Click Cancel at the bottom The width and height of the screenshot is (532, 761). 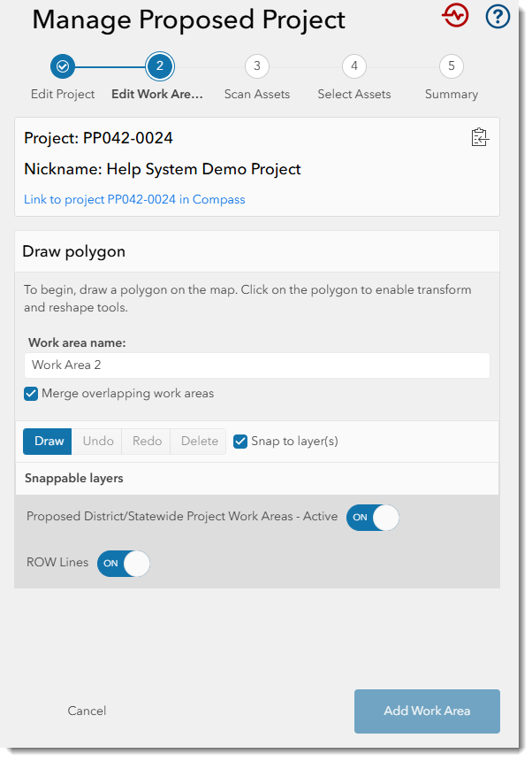[x=87, y=711]
